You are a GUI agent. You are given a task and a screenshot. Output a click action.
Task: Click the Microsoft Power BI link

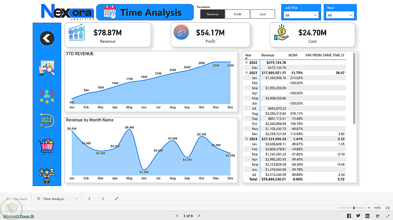coord(18,216)
